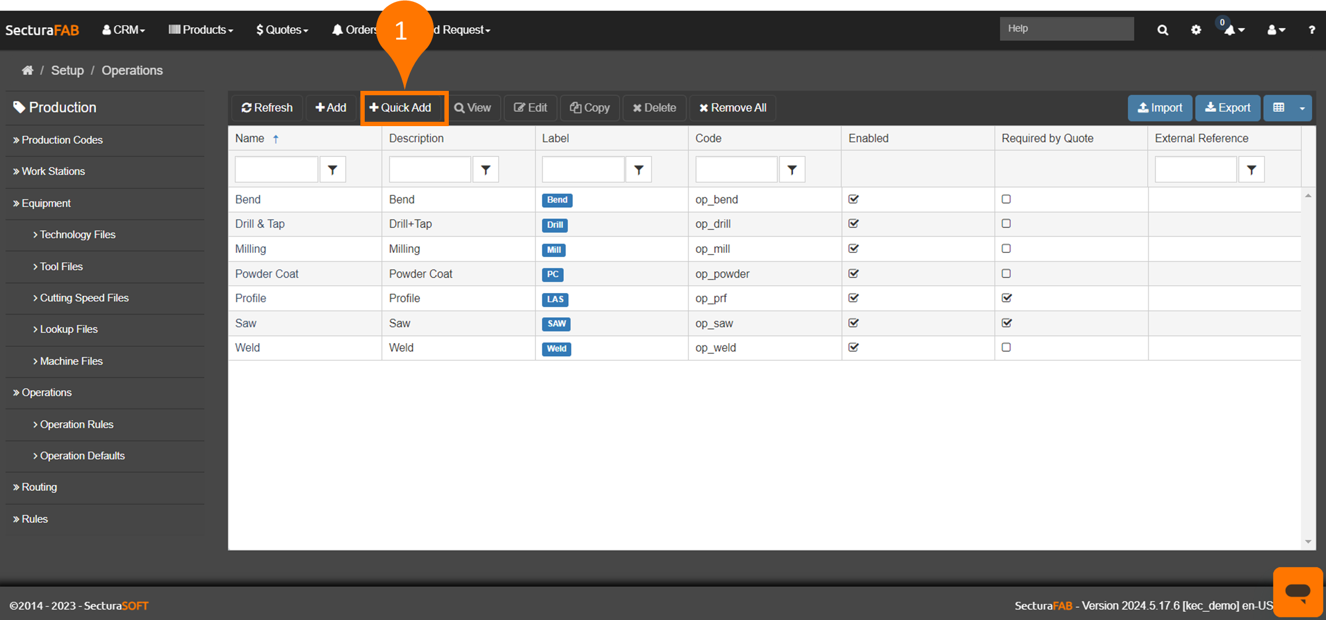Open the Products menu
1326x620 pixels.
(x=201, y=30)
